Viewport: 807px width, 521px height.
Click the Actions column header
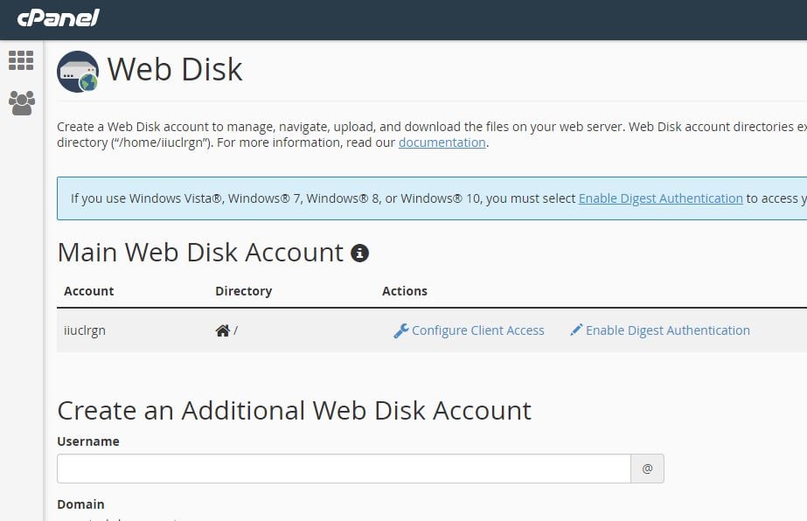(405, 290)
